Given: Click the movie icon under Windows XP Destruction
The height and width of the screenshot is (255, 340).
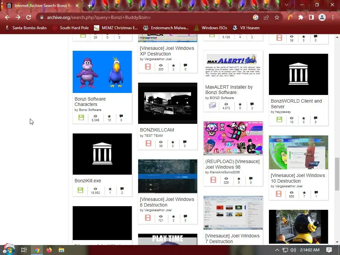Looking at the screenshot, I should (148, 66).
